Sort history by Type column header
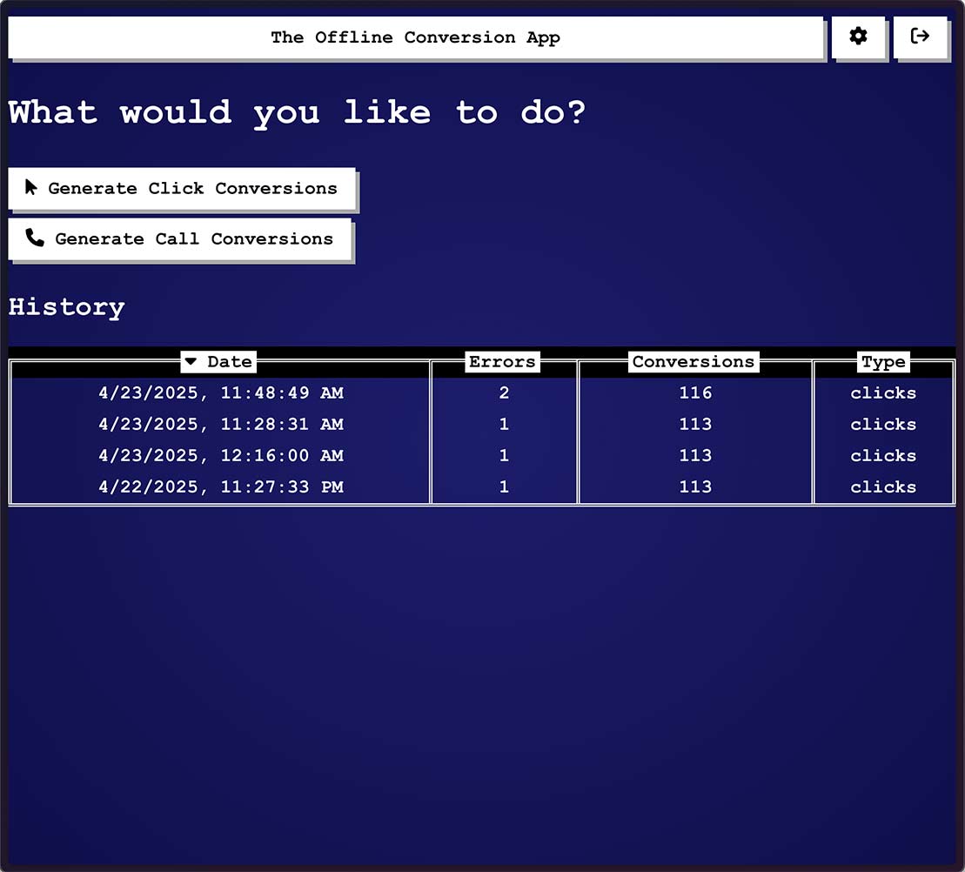 coord(883,362)
